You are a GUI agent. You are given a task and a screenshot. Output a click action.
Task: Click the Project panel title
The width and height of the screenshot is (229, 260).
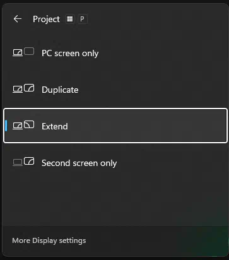[46, 19]
